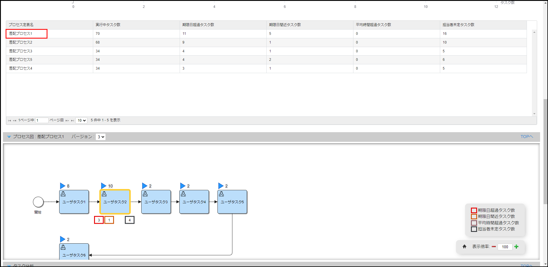Viewport: 548px width, 267px height.
Task: Click the 開始 start event circle
Action: 38,202
